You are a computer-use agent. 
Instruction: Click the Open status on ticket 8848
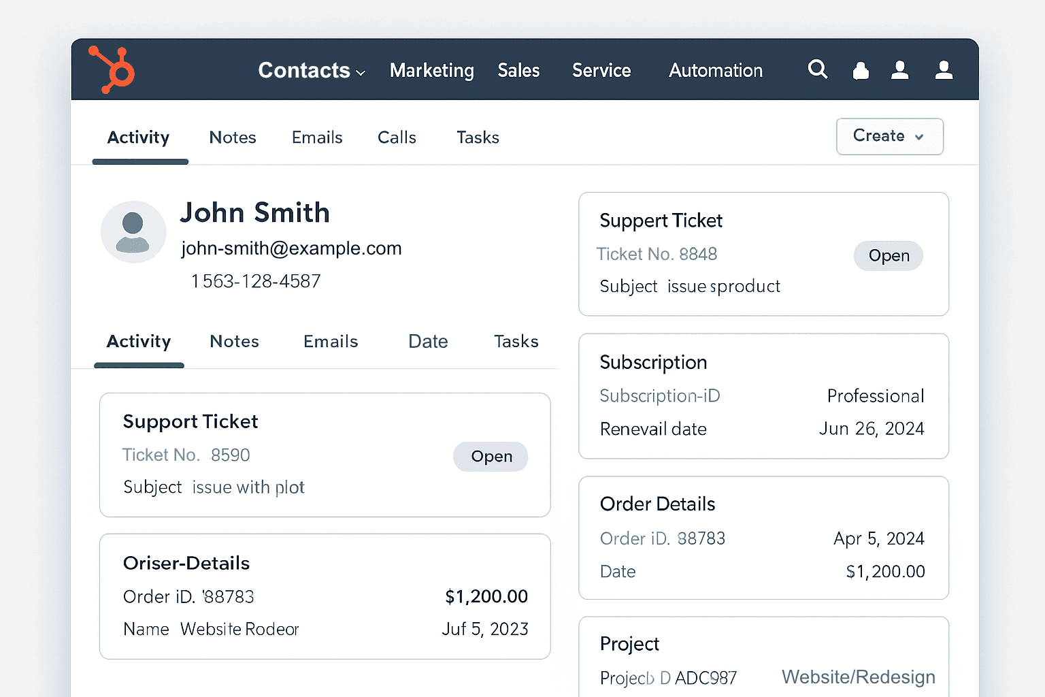(x=888, y=256)
